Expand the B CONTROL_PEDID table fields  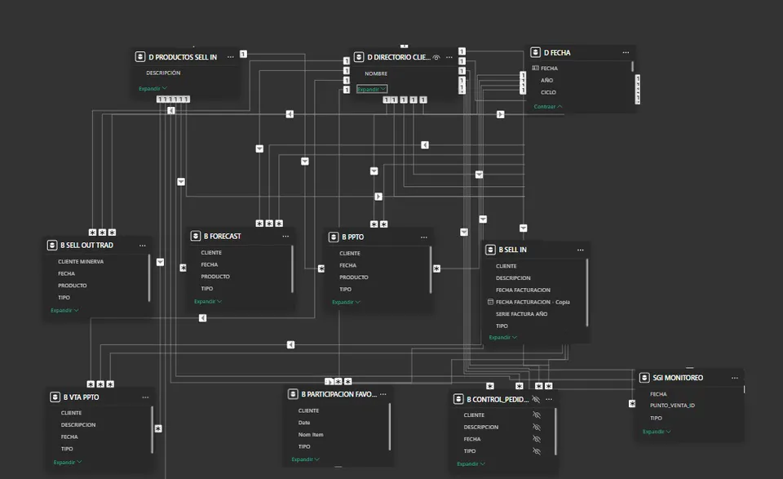click(x=471, y=463)
